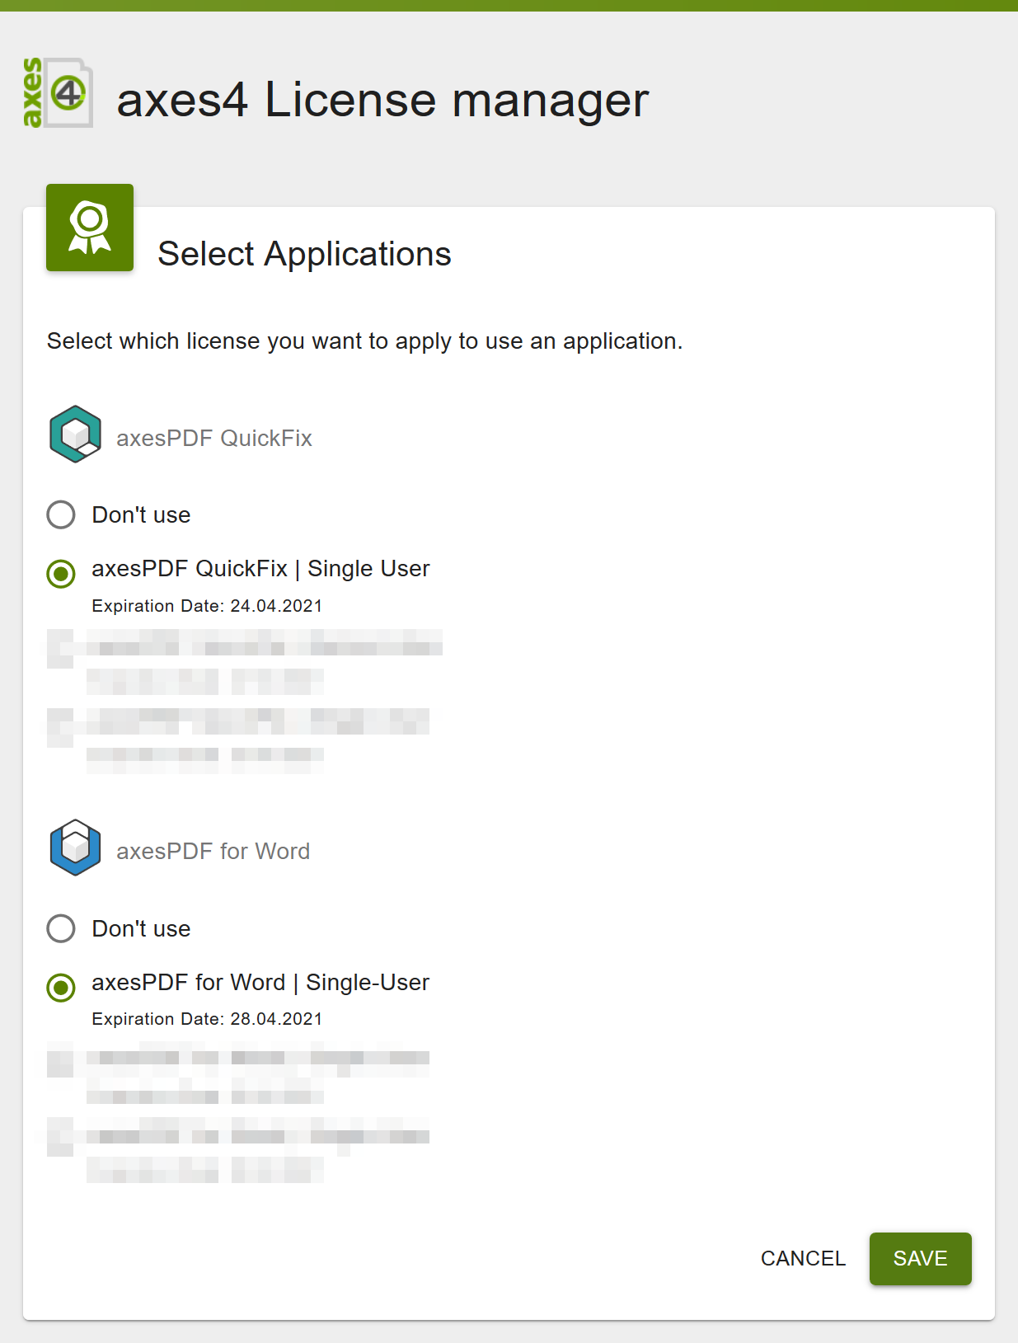Select "Don't use" for axesPDF QuickFix
This screenshot has width=1018, height=1343.
(61, 514)
